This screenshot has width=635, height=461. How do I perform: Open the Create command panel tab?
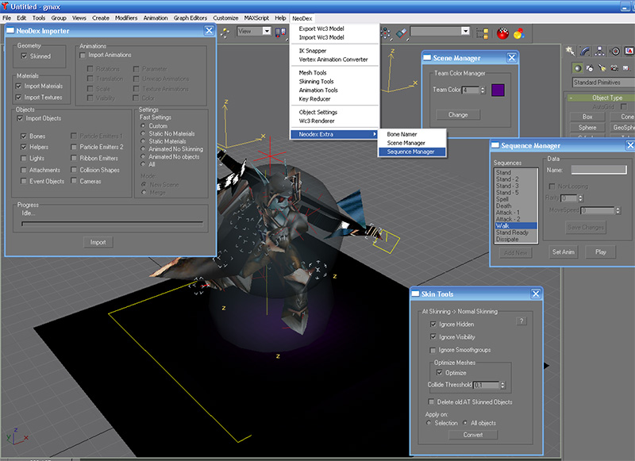point(571,51)
